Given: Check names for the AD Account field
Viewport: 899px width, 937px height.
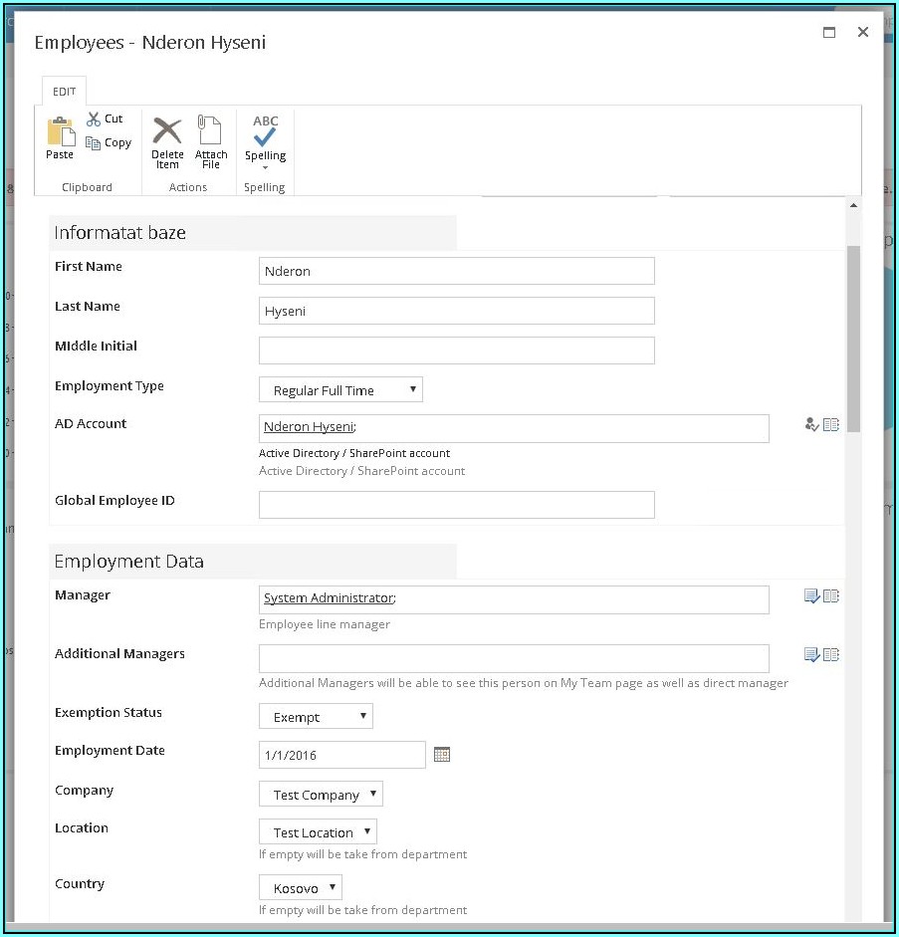Looking at the screenshot, I should coord(811,424).
